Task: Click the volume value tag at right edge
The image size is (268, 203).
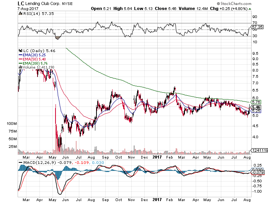Action: (260, 150)
